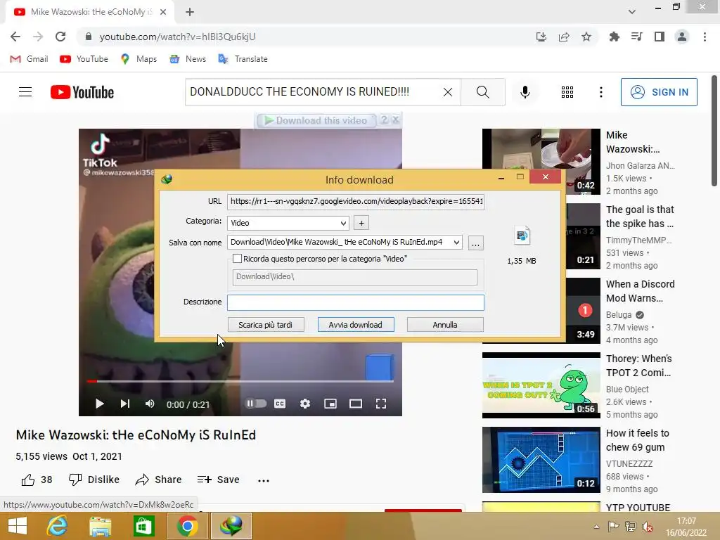Clear the YouTube search text
The width and height of the screenshot is (720, 540).
tap(448, 92)
